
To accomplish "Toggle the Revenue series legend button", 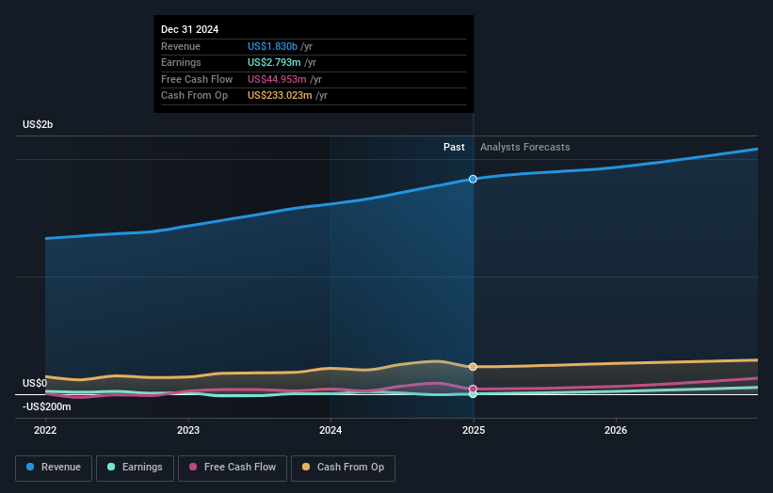I will coord(54,468).
